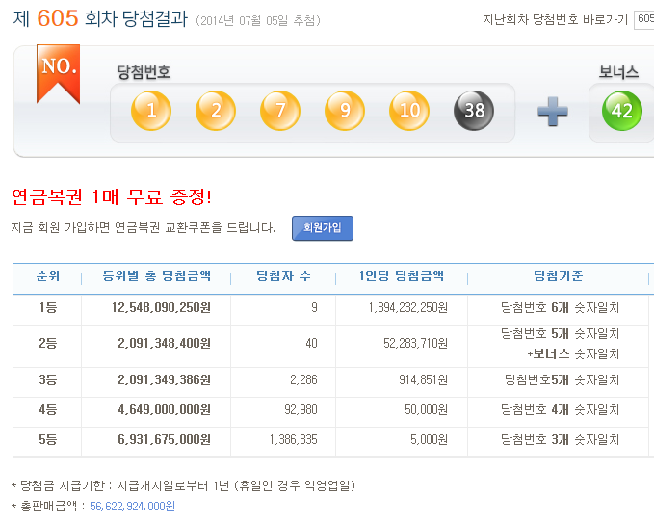
Task: Click the 당첨번호 4개 숫자일치 criterion
Action: [x=560, y=410]
